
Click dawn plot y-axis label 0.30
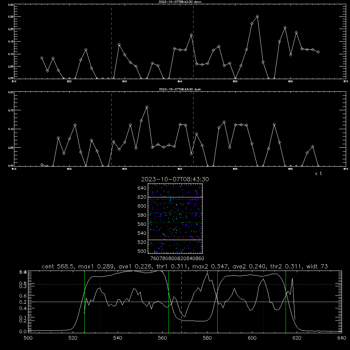click(x=11, y=5)
